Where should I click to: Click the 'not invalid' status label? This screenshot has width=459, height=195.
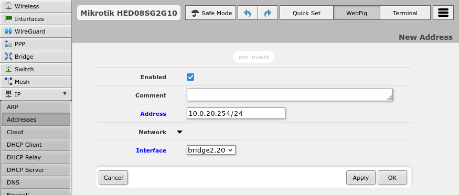tap(254, 57)
